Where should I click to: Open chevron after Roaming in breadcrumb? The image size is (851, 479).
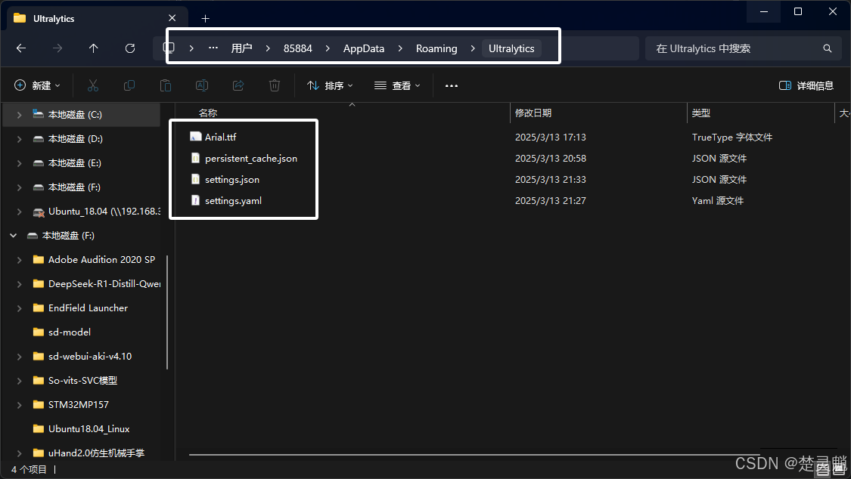pos(473,48)
